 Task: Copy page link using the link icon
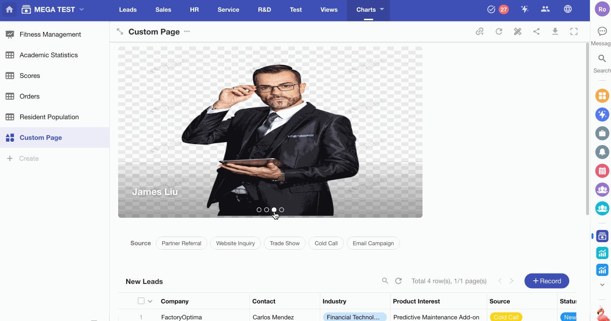(x=480, y=31)
